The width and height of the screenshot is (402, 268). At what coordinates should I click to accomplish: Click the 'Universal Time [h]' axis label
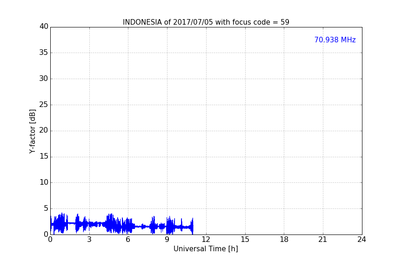206,249
